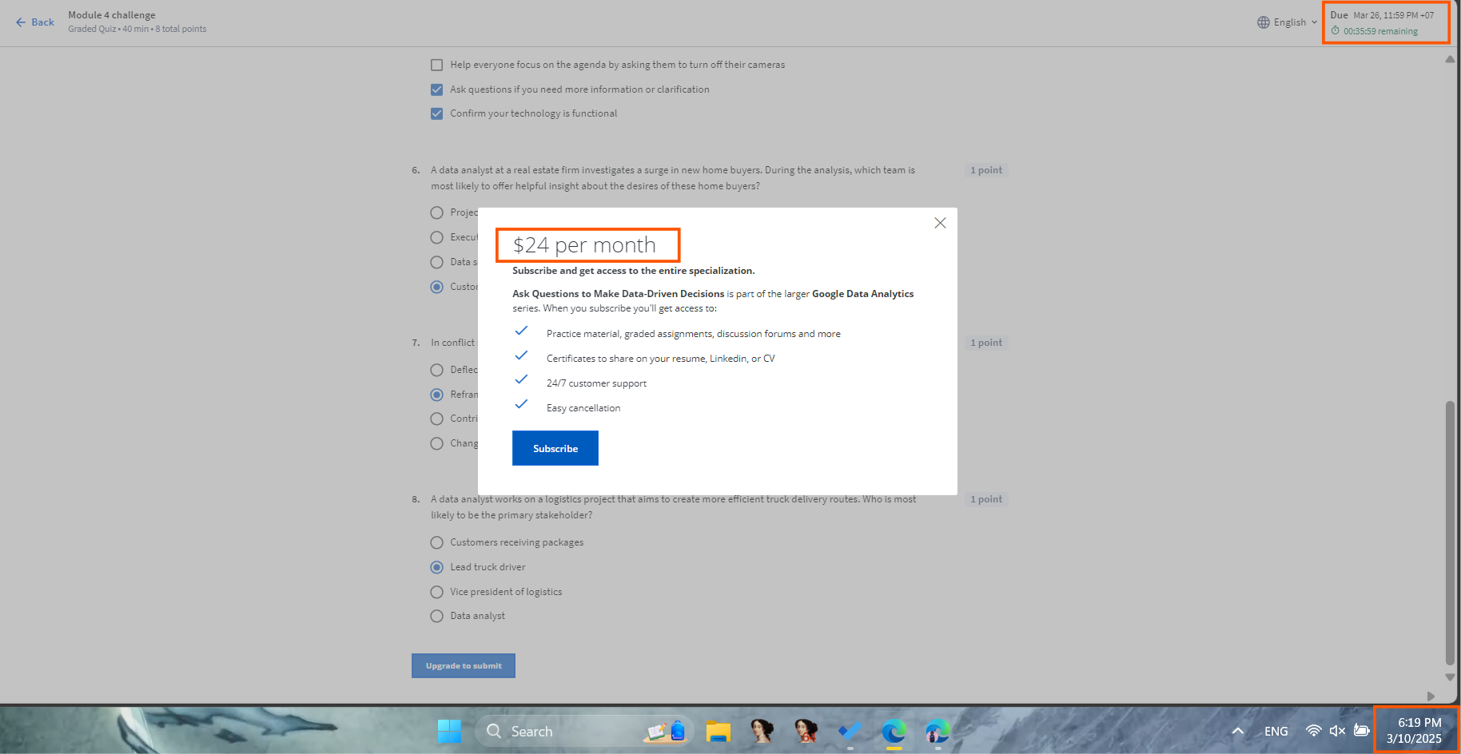Click the muted volume icon in tray

click(x=1337, y=731)
